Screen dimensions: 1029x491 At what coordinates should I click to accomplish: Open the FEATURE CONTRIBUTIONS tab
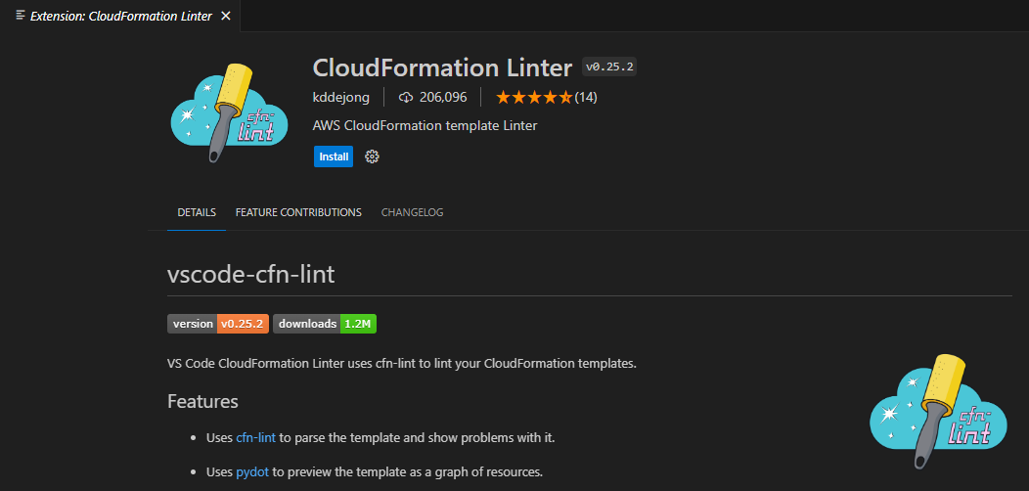coord(298,212)
